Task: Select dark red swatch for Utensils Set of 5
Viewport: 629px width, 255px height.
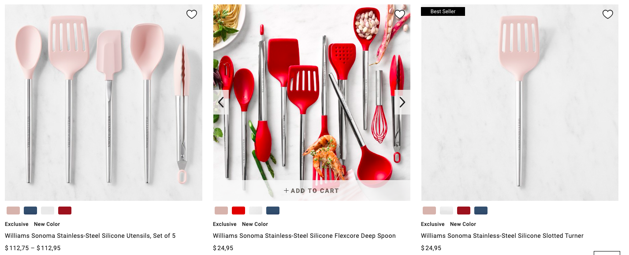Action: point(65,211)
